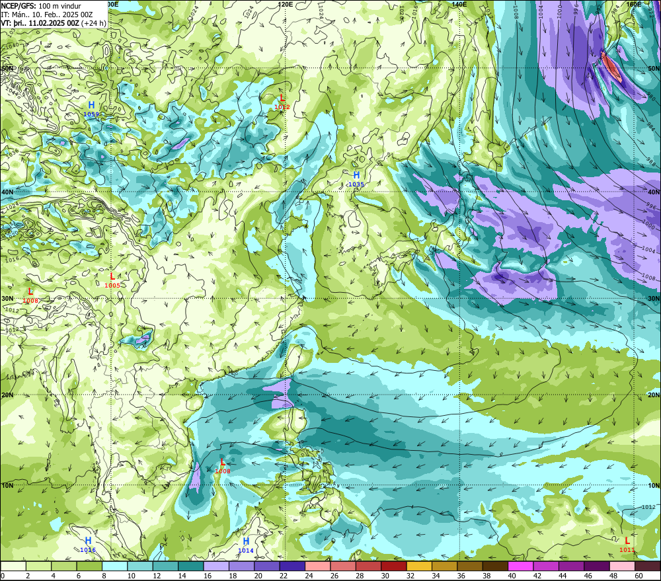Click the 160E longitude label
Image resolution: width=661 pixels, height=581 pixels.
[x=634, y=4]
